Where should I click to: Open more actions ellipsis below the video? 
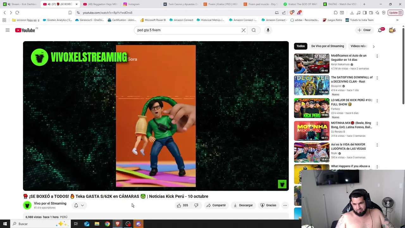(285, 205)
